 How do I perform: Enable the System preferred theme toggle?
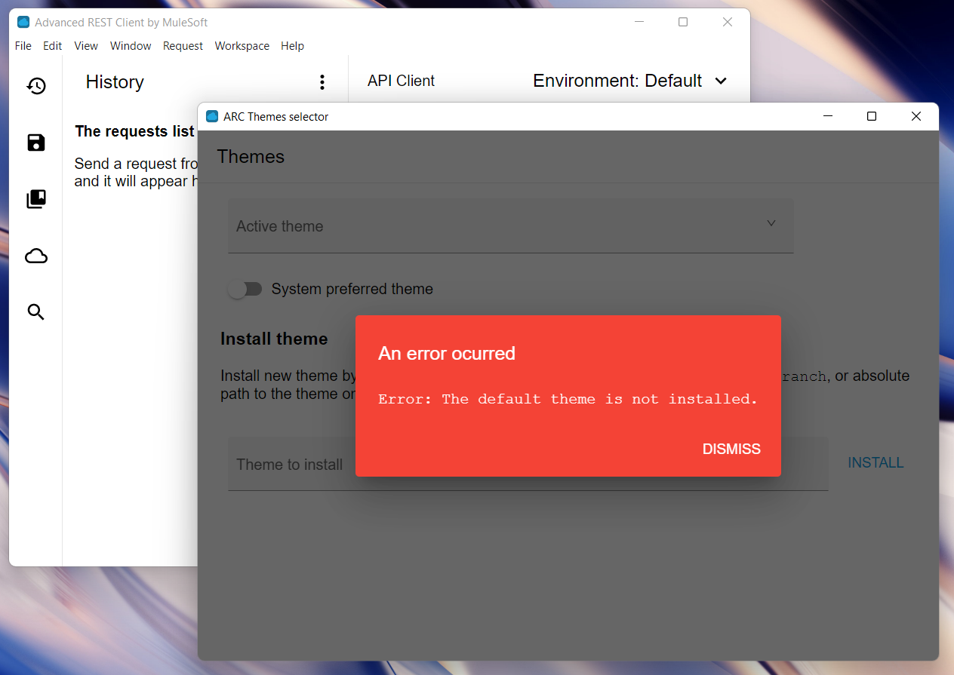pyautogui.click(x=245, y=289)
